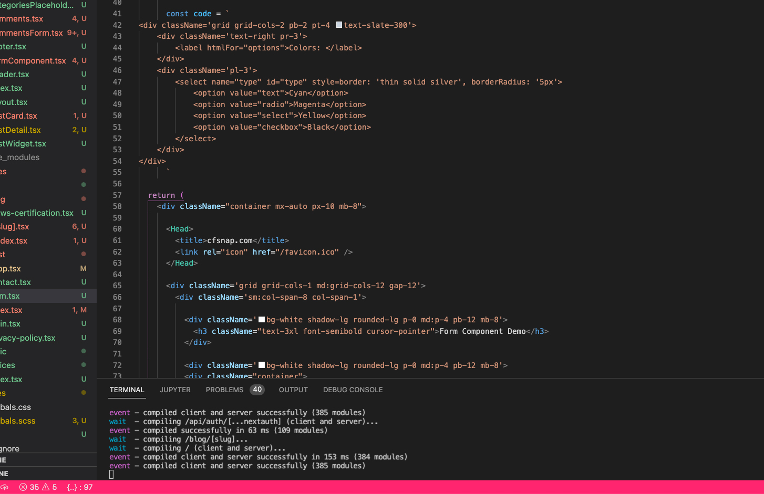Viewport: 764px width, 494px height.
Task: Open bg-white color swatch on line 72
Action: tap(262, 365)
